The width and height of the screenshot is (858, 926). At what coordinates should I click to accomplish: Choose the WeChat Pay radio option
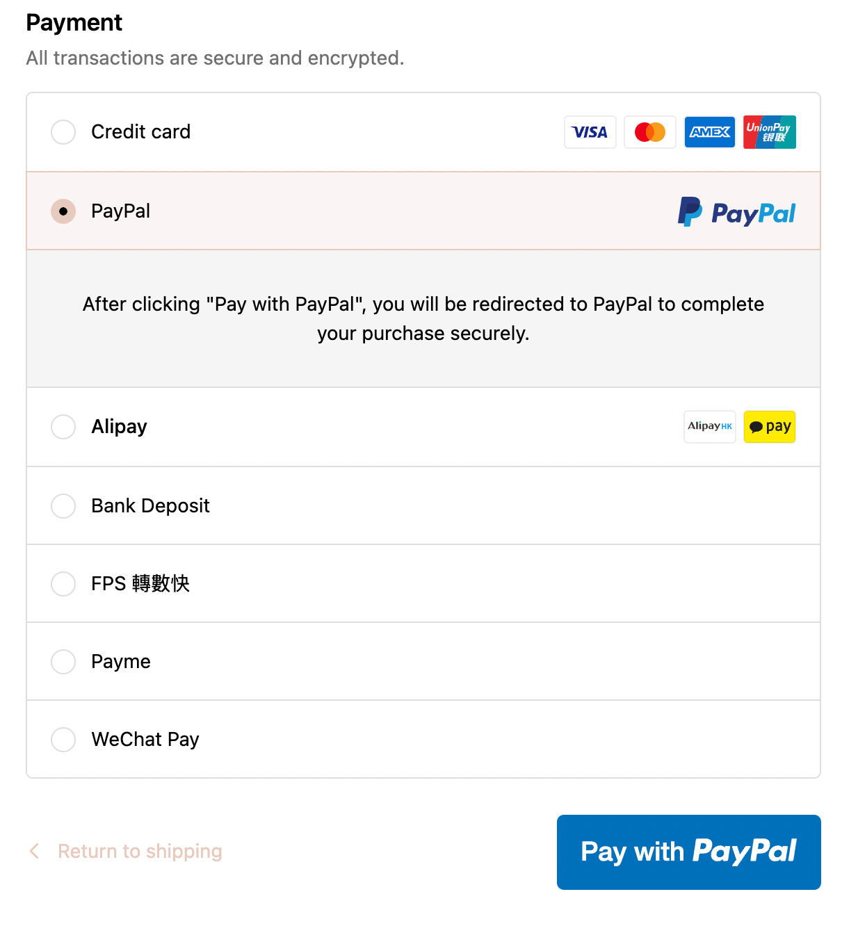click(63, 740)
